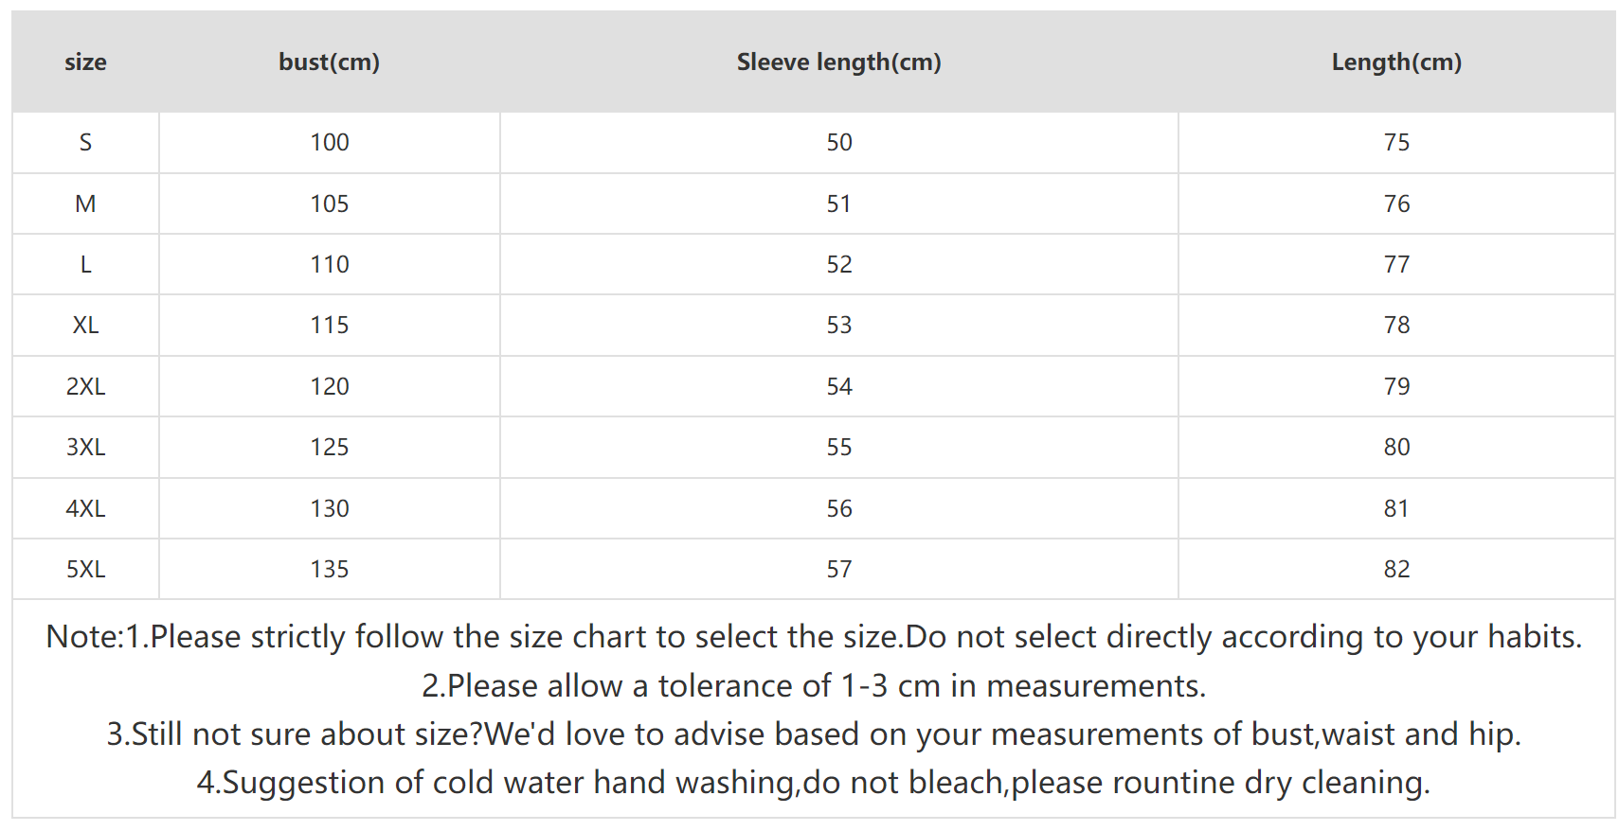Click the size column header
1619x831 pixels.
click(85, 62)
